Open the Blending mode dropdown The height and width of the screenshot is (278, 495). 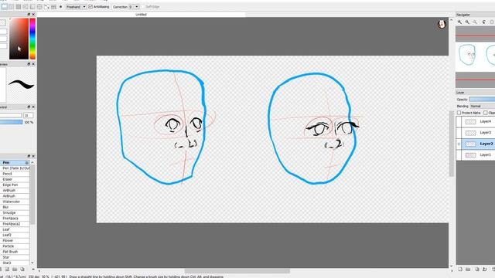pyautogui.click(x=483, y=107)
